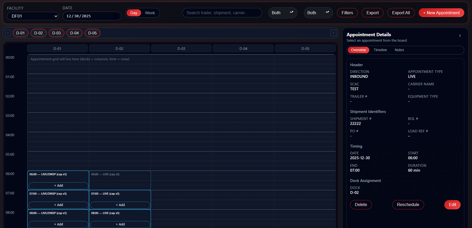Click the D-03 column header
This screenshot has width=472, height=228.
click(181, 49)
